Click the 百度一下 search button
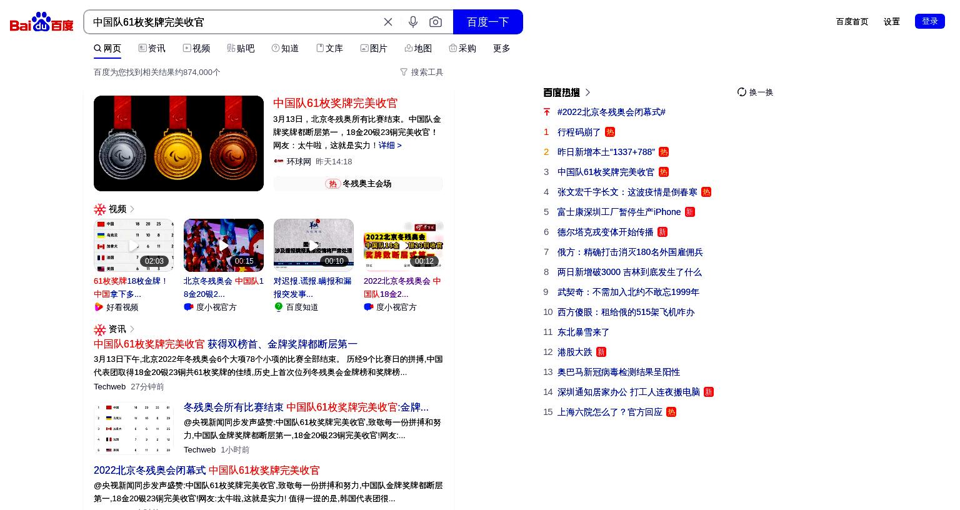This screenshot has width=960, height=510. (x=488, y=22)
